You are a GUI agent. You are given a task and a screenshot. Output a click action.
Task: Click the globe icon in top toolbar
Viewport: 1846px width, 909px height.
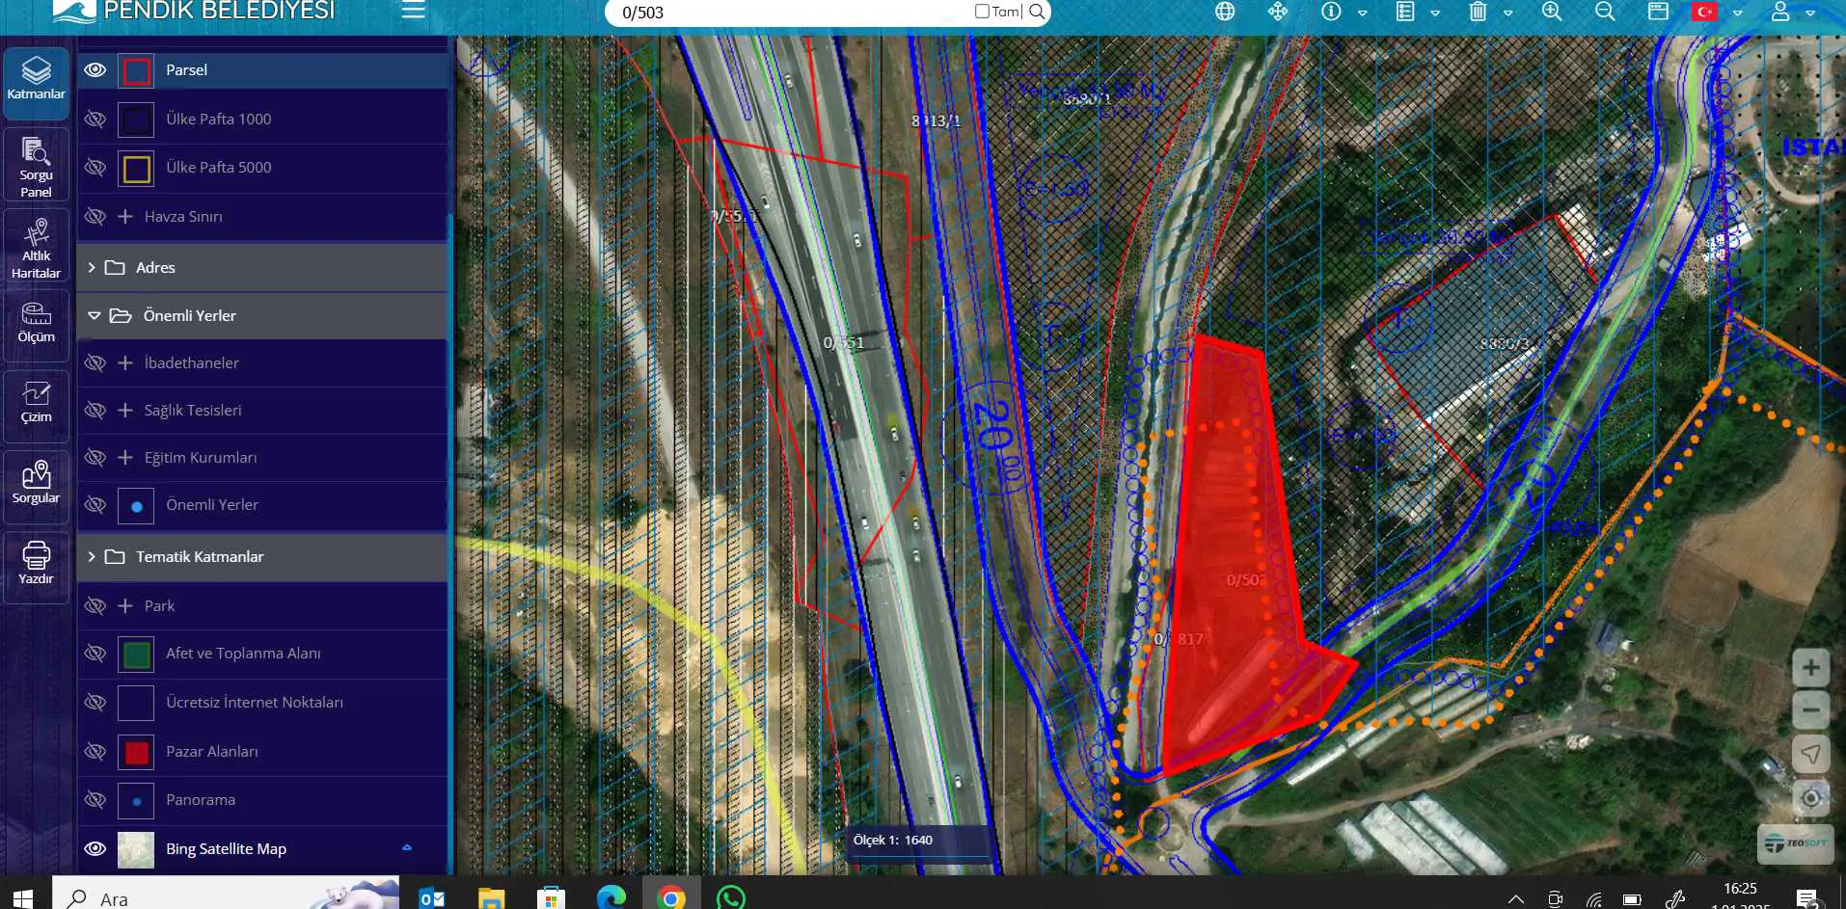(x=1225, y=12)
